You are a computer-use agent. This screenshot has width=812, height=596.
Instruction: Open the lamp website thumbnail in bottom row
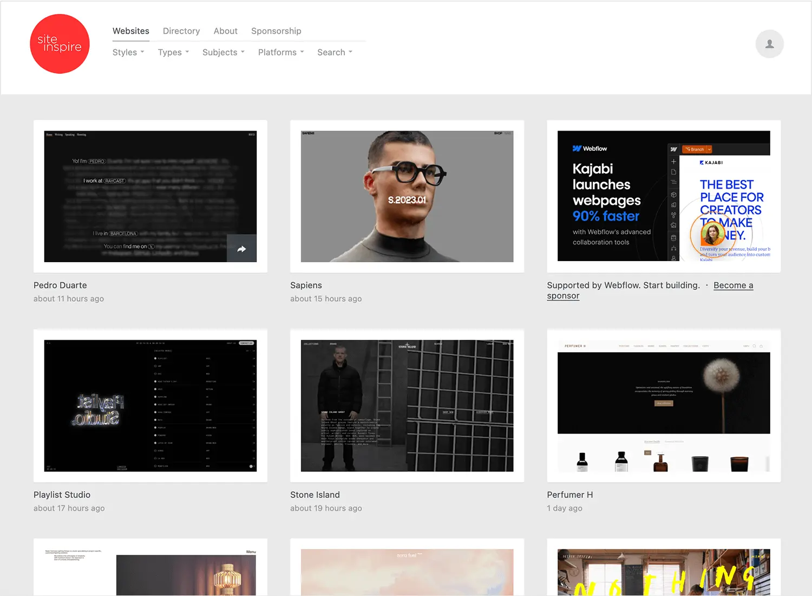(x=150, y=572)
